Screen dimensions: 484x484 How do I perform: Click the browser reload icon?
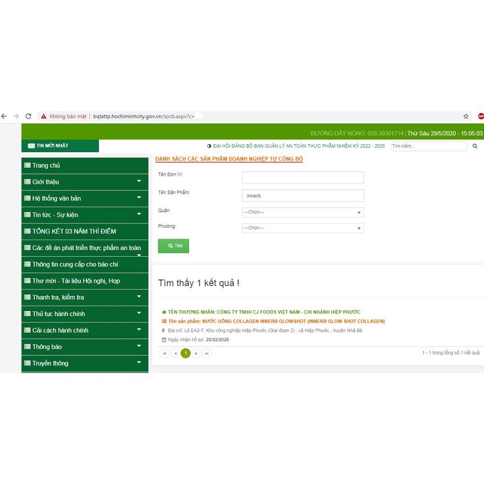pyautogui.click(x=28, y=116)
